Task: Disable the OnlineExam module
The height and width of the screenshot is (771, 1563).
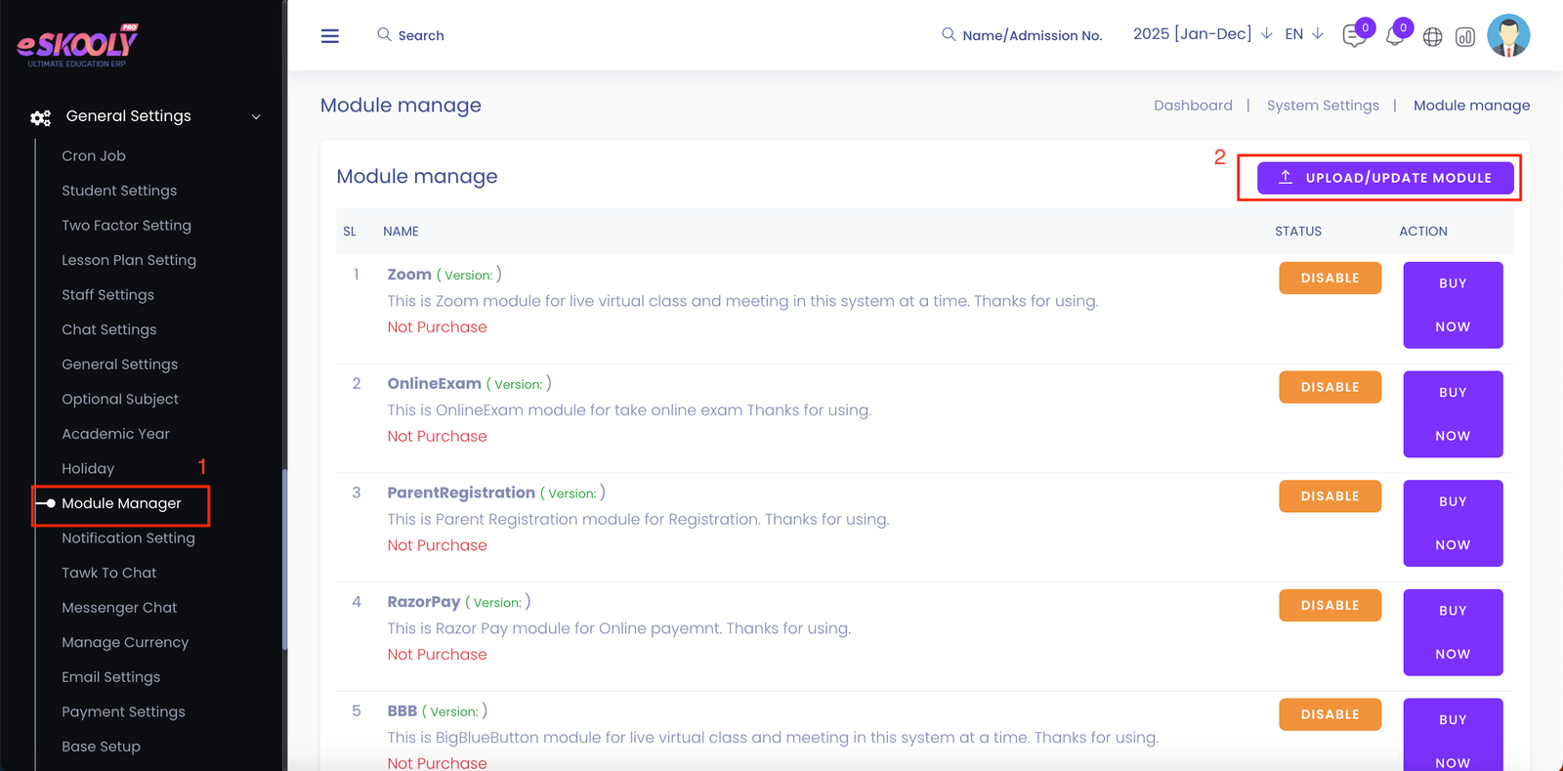Action: pos(1330,387)
